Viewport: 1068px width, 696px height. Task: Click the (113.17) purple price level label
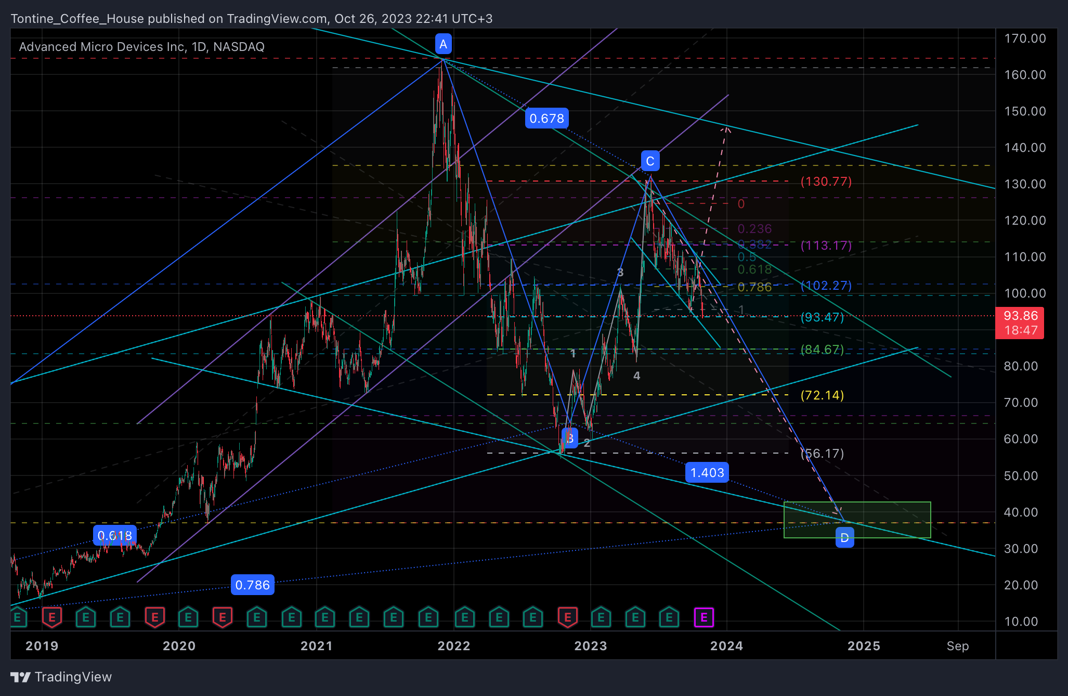tap(826, 245)
